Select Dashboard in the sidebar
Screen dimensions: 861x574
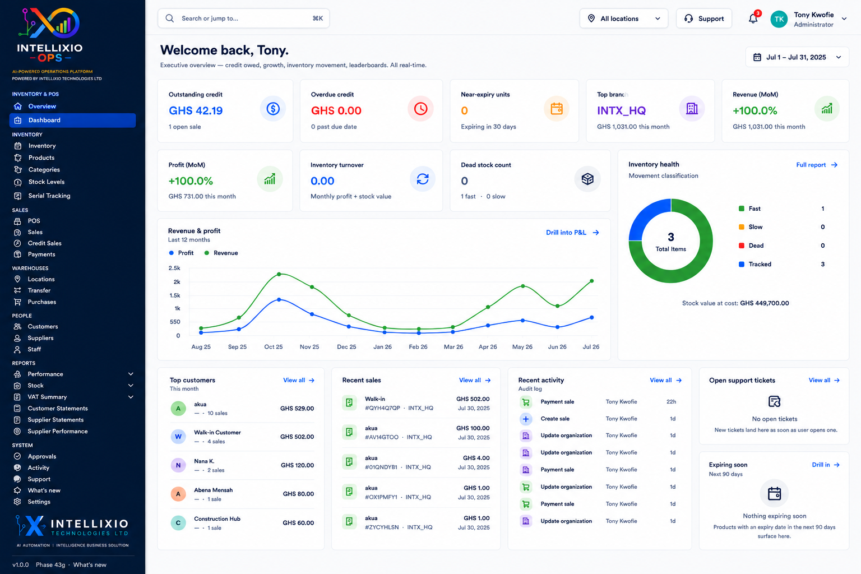coord(72,120)
